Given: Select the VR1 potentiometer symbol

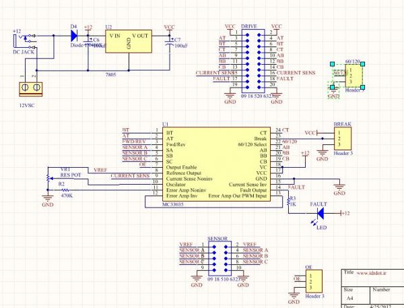Looking at the screenshot, I should 48,178.
